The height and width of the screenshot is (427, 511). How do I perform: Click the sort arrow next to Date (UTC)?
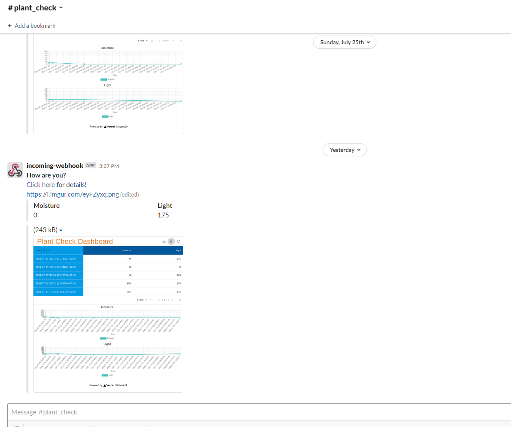pos(49,251)
